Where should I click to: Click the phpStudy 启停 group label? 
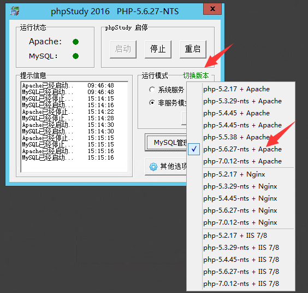tap(126, 27)
